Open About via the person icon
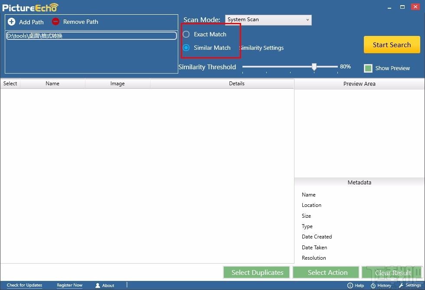Viewport: 425px width, 290px height. tap(98, 285)
